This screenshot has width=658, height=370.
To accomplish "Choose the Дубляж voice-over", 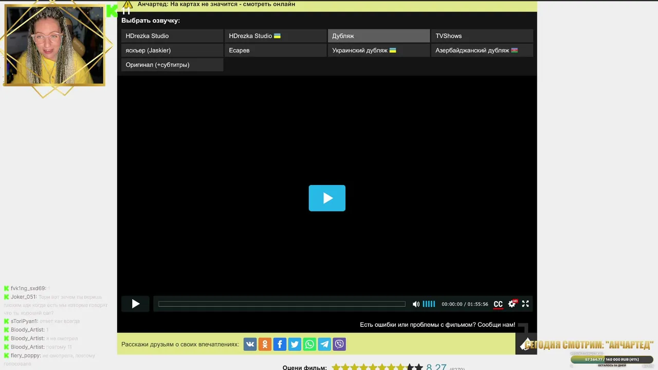I will [x=379, y=36].
